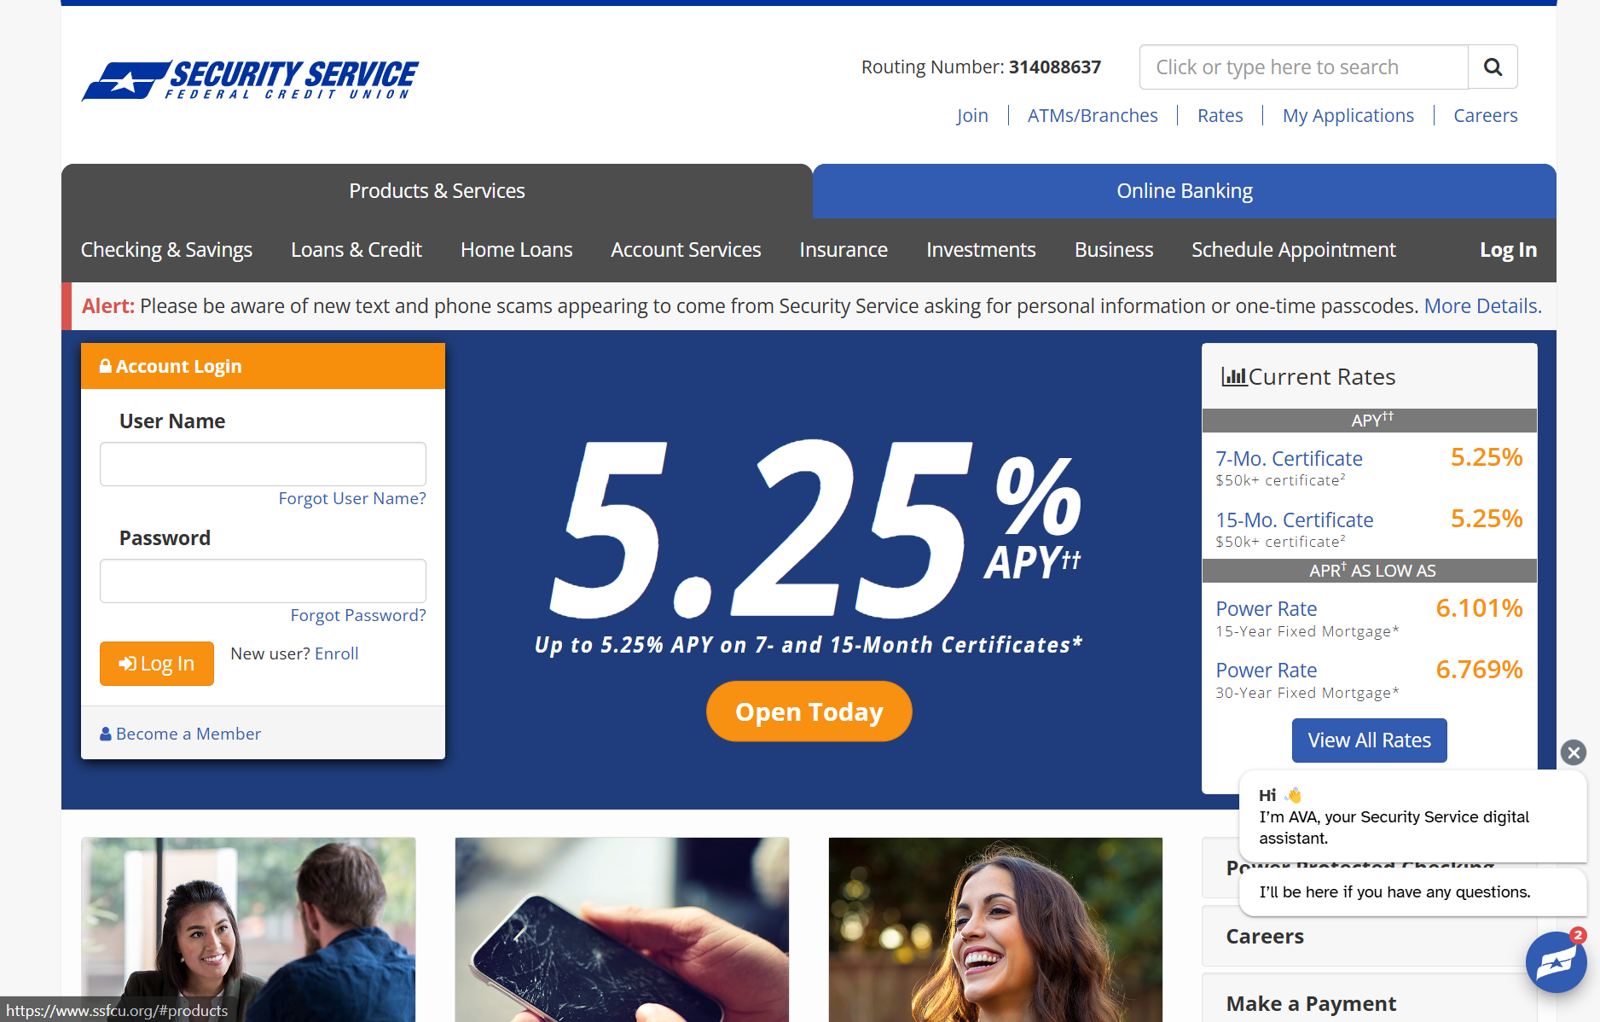Open the Account Services menu
The image size is (1600, 1022).
[686, 250]
